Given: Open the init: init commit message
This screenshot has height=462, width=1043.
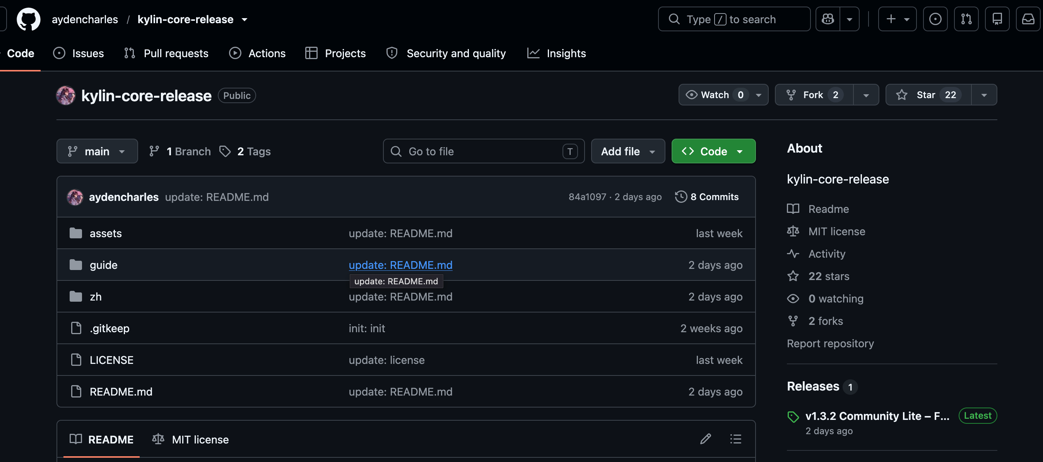Looking at the screenshot, I should pos(367,328).
